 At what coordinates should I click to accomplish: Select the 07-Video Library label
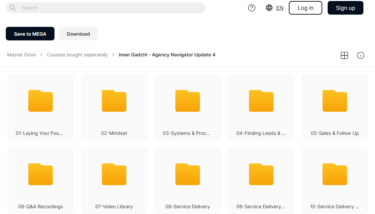114,207
